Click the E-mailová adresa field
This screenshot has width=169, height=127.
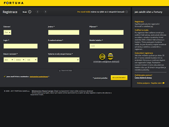point(64,46)
